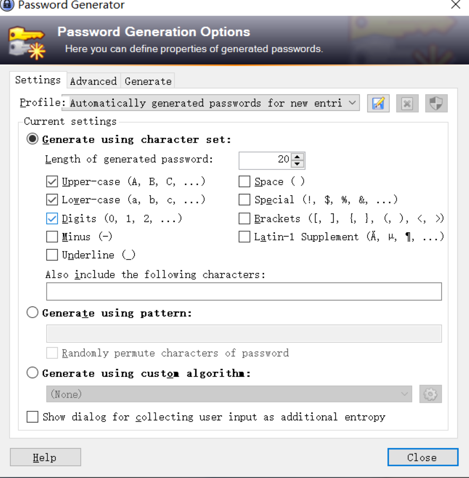Select Generate using pattern radio button

(32, 312)
